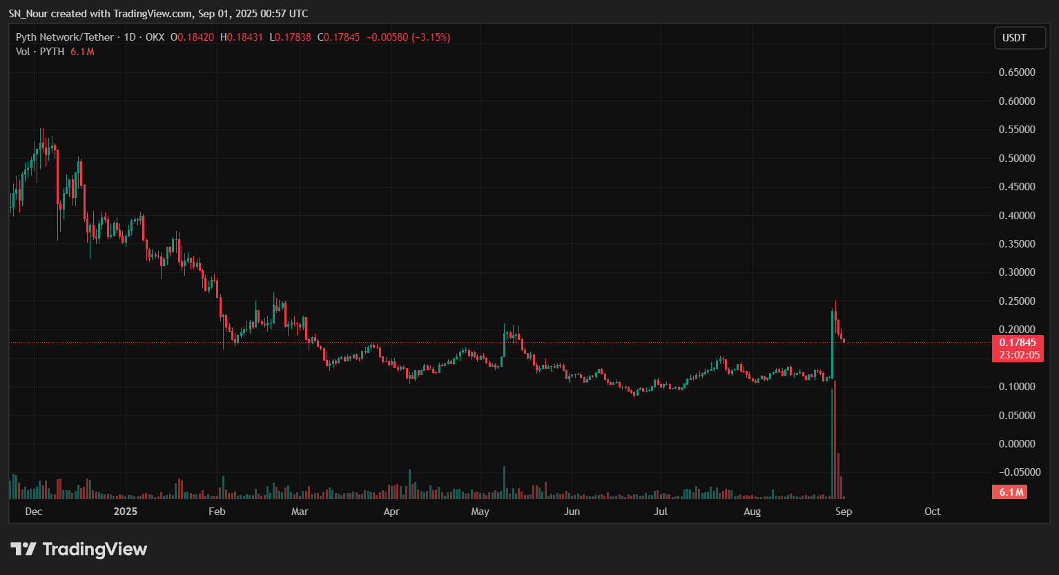
Task: Click the -3.15% price change value
Action: pos(431,37)
